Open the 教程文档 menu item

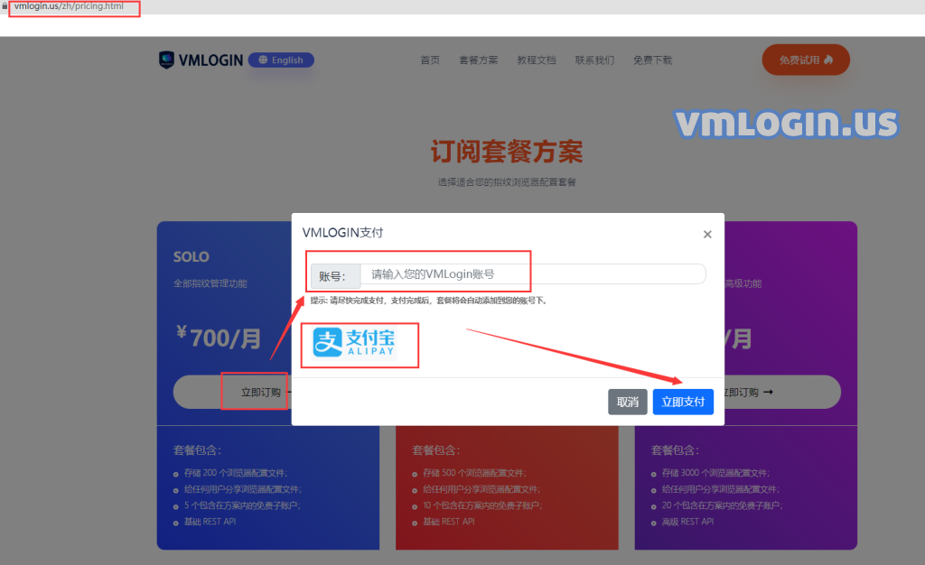[537, 60]
